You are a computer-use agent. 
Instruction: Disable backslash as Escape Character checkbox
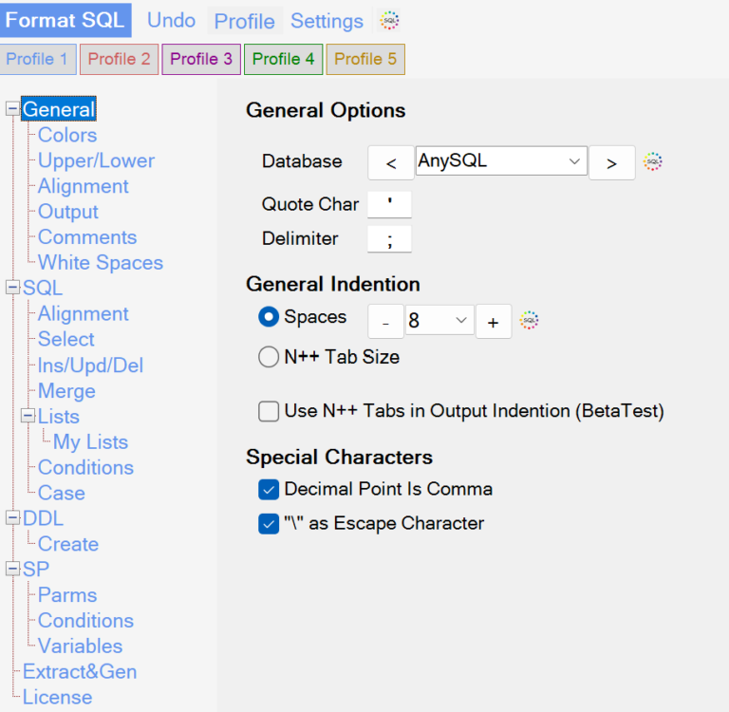[269, 523]
